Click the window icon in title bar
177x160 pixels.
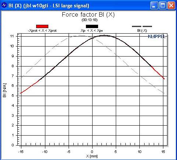(x=4, y=6)
